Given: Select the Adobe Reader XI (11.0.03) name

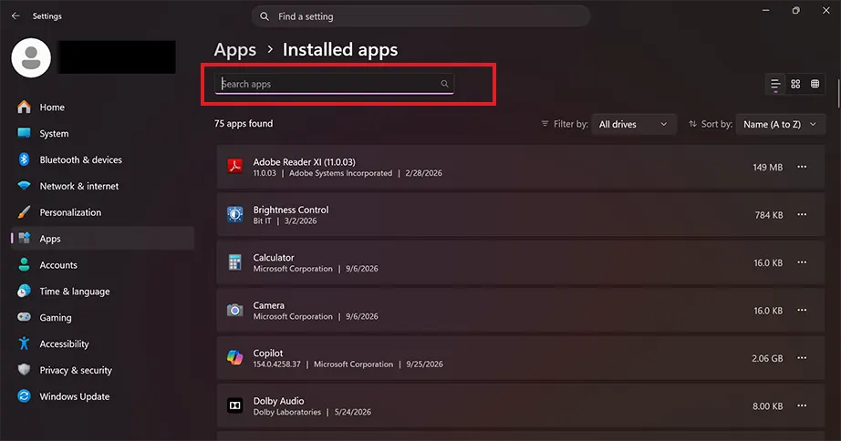Looking at the screenshot, I should point(304,161).
